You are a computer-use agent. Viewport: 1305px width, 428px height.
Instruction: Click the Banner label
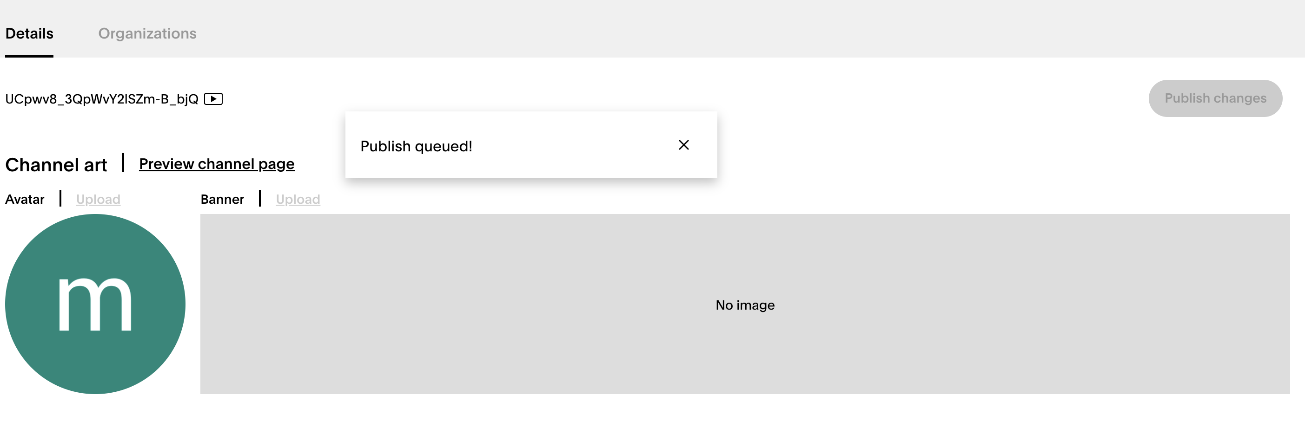(x=222, y=199)
